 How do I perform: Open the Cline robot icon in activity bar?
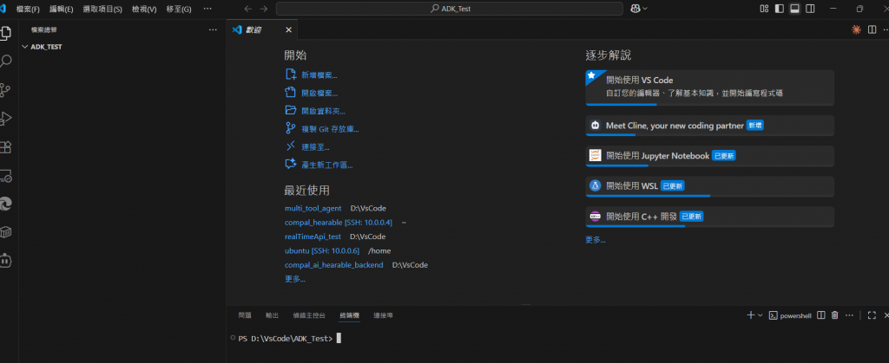[x=5, y=262]
